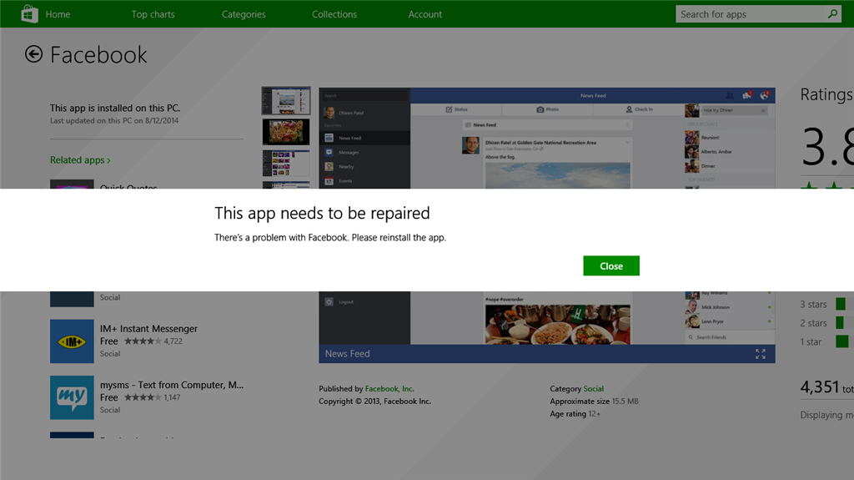
Task: Click the mysms star rating 1,147
Action: [x=152, y=397]
